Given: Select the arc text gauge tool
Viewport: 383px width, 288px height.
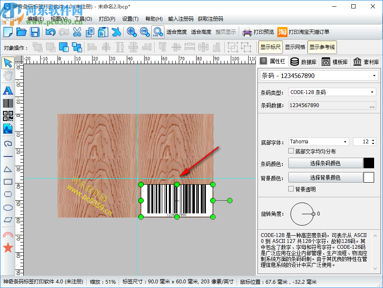Looking at the screenshot, I should pyautogui.click(x=8, y=235).
